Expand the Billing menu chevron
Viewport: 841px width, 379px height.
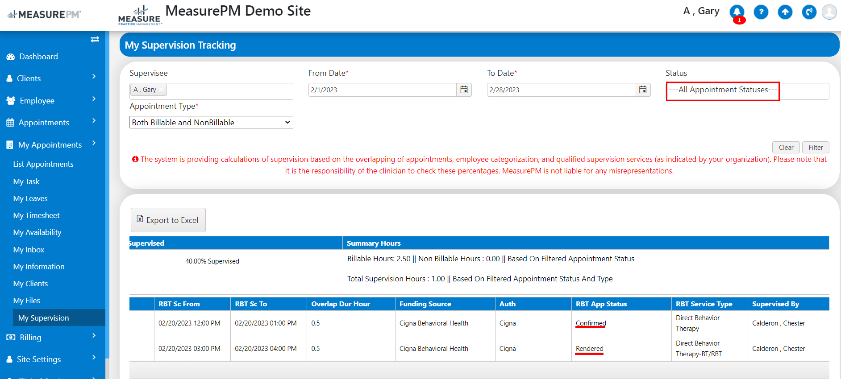coord(94,336)
